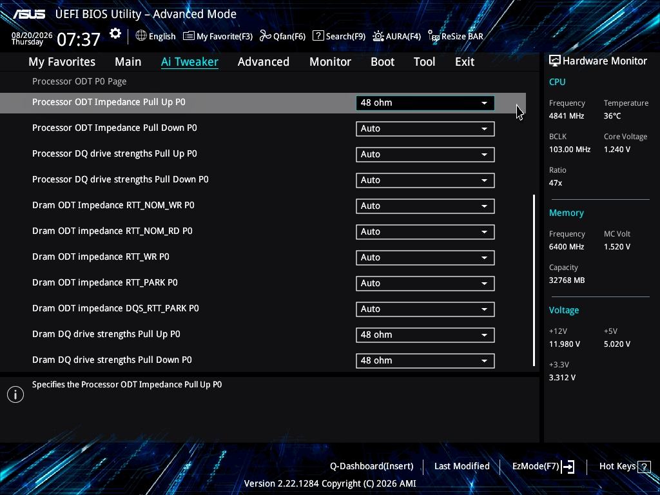Click +3.3V reading 3.312 V
The width and height of the screenshot is (660, 495).
pyautogui.click(x=562, y=378)
